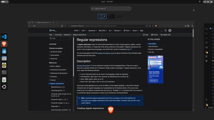This screenshot has height=120, width=214.
Task: Click the Save button on MDN page
Action: point(146,35)
